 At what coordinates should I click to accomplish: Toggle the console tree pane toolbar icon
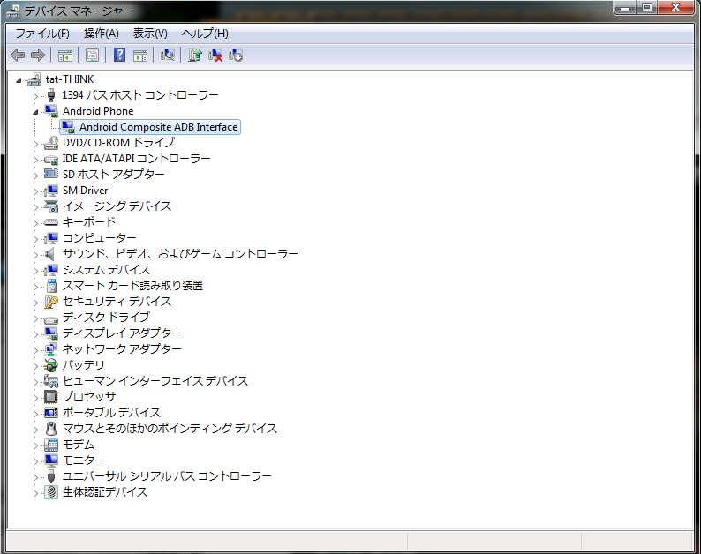pyautogui.click(x=65, y=56)
